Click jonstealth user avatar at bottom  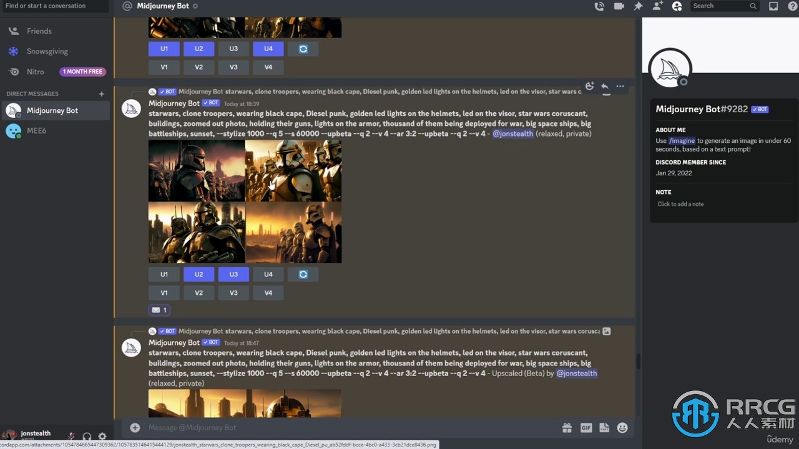pyautogui.click(x=9, y=435)
